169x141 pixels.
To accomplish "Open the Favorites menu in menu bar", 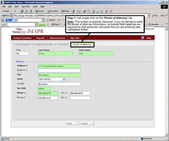I will (x=26, y=6).
